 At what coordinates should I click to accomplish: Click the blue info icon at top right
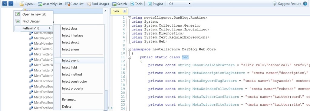[305, 4]
